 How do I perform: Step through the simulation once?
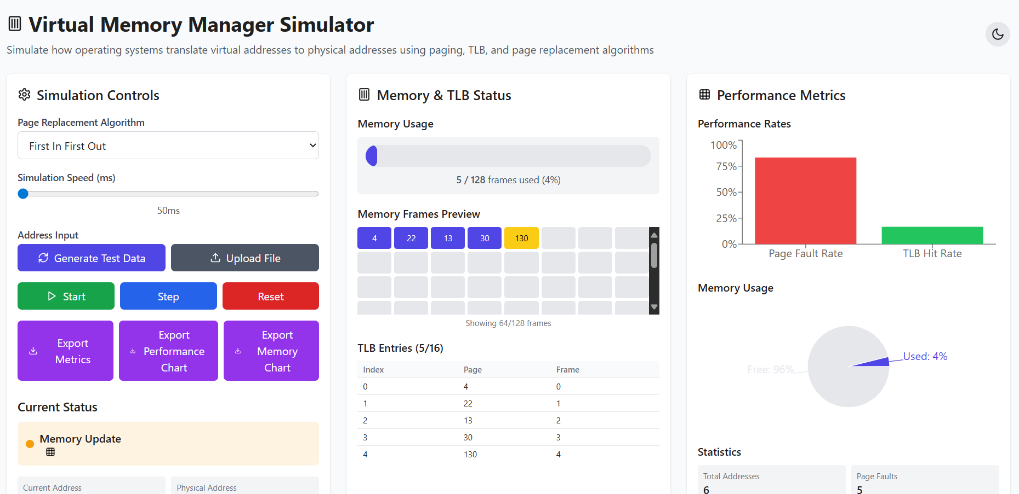point(168,296)
